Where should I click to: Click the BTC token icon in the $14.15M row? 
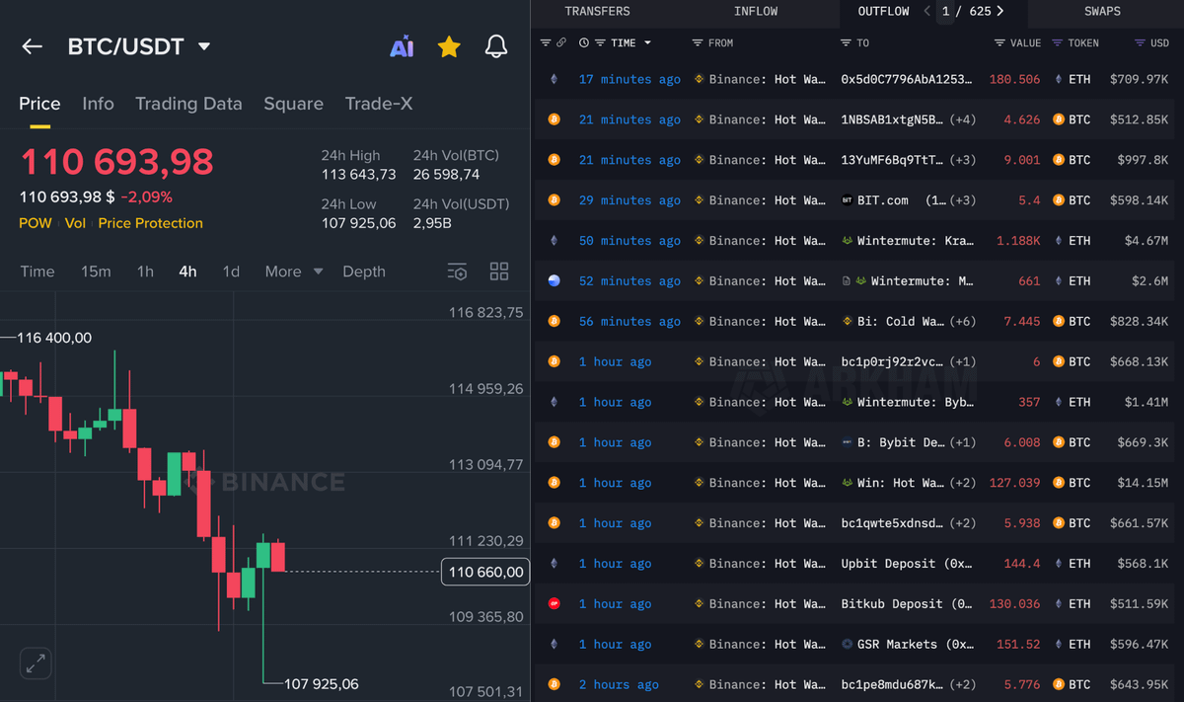[1059, 483]
